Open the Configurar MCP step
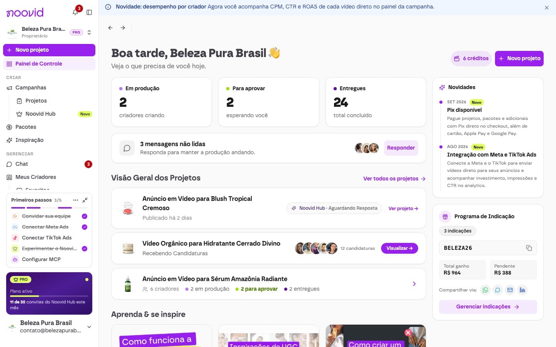556x347 pixels. pos(49,259)
